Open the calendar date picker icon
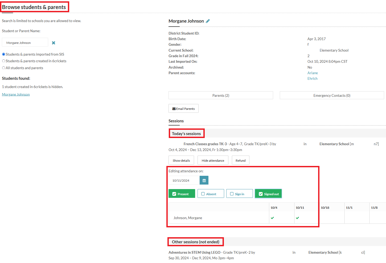 (204, 181)
